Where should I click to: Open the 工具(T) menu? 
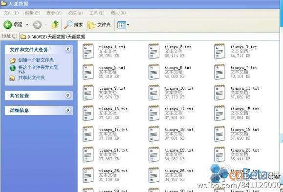pos(97,13)
